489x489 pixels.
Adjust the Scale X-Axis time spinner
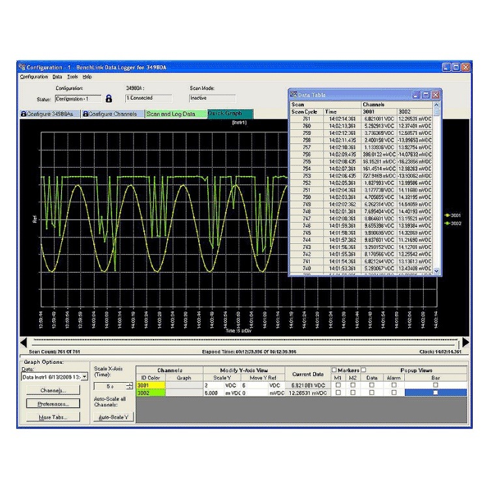coord(129,386)
